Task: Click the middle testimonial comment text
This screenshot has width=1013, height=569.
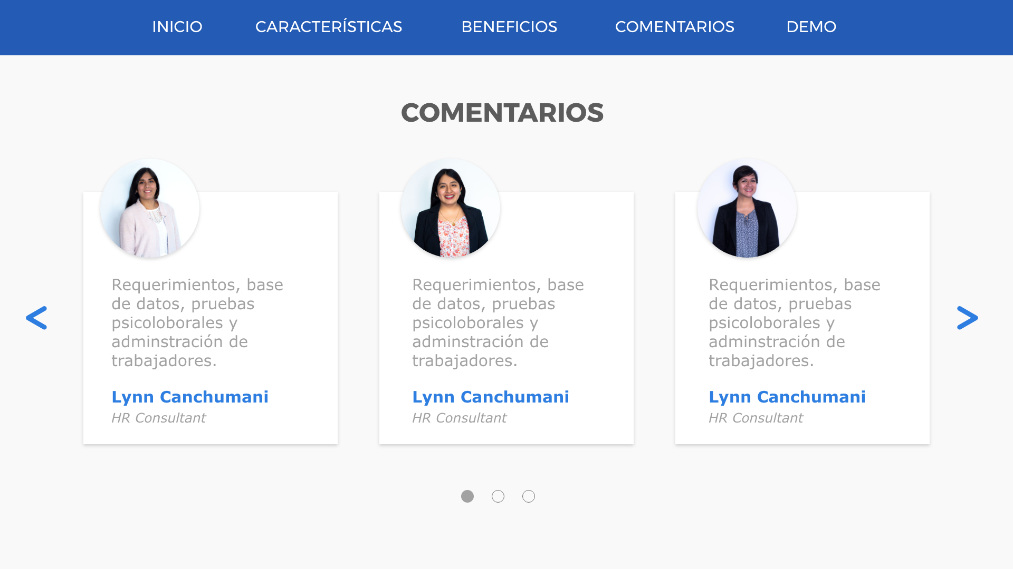Action: click(498, 322)
